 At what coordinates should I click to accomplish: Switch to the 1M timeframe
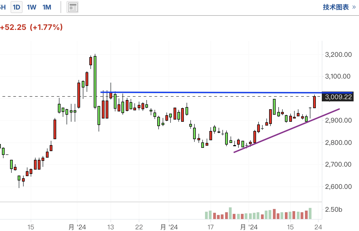[47, 7]
